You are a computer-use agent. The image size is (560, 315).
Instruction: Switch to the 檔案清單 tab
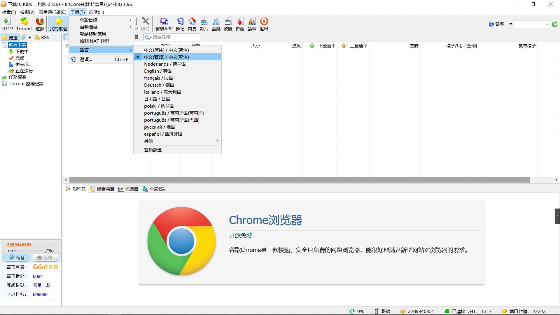[102, 189]
